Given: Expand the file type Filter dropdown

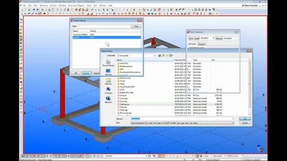Looking at the screenshot, I should (233, 123).
